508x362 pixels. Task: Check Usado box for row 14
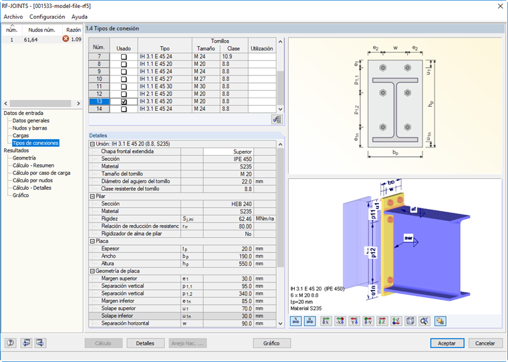click(x=124, y=109)
